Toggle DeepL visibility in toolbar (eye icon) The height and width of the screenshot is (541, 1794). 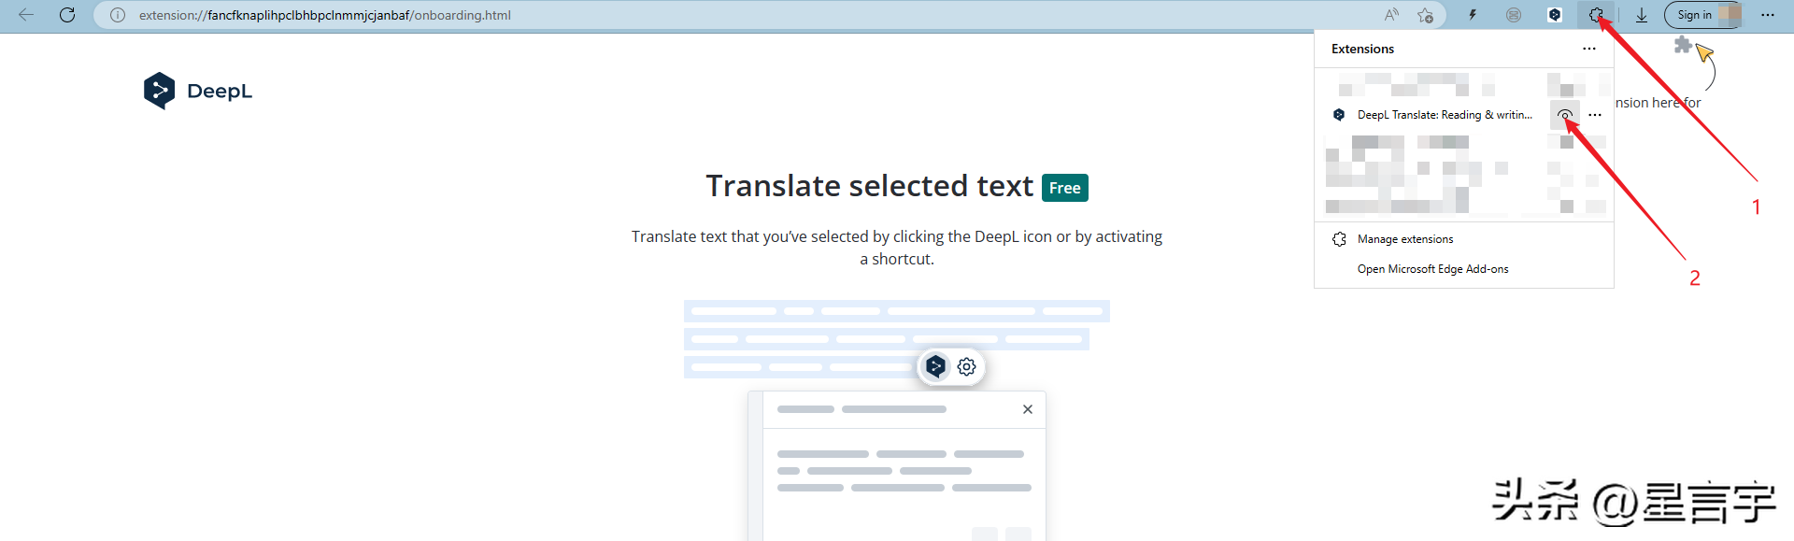1565,115
